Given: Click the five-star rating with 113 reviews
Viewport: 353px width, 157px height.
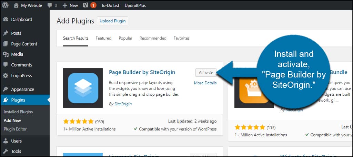Looking at the screenshot, I should point(250,127).
